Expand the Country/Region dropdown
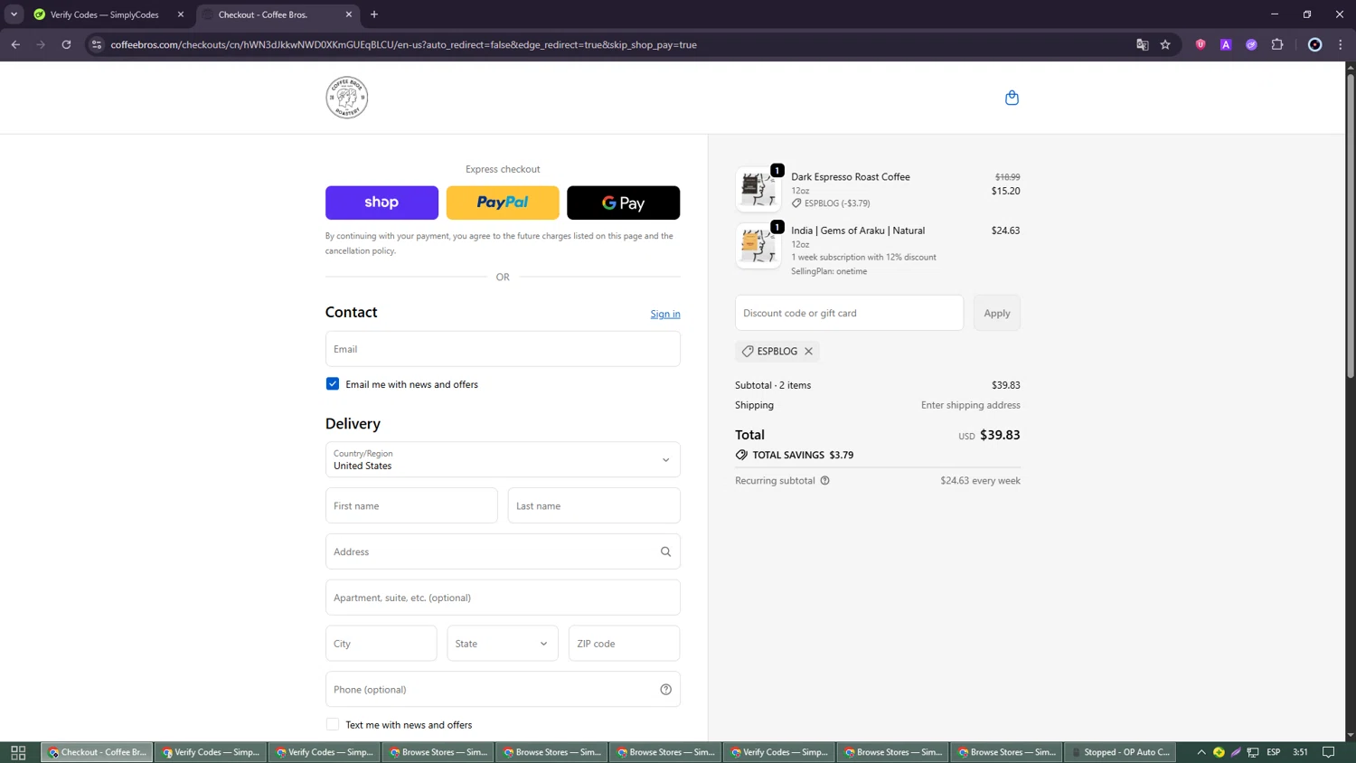The image size is (1356, 763). pos(503,459)
